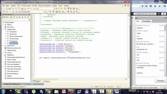Screen dimensions: 167x94
Task: Open the Администрирование menu
Action: click(x=45, y=6)
